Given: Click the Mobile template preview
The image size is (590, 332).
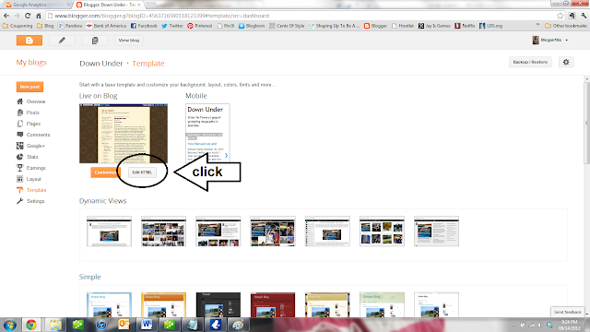Looking at the screenshot, I should click(207, 133).
